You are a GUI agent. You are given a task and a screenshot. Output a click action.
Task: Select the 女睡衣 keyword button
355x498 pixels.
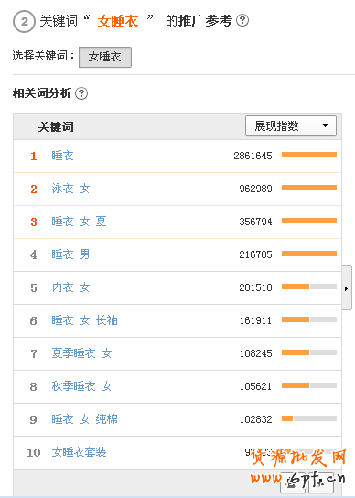(105, 57)
